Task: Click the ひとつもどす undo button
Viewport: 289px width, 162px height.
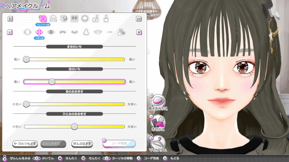Action: click(25, 144)
